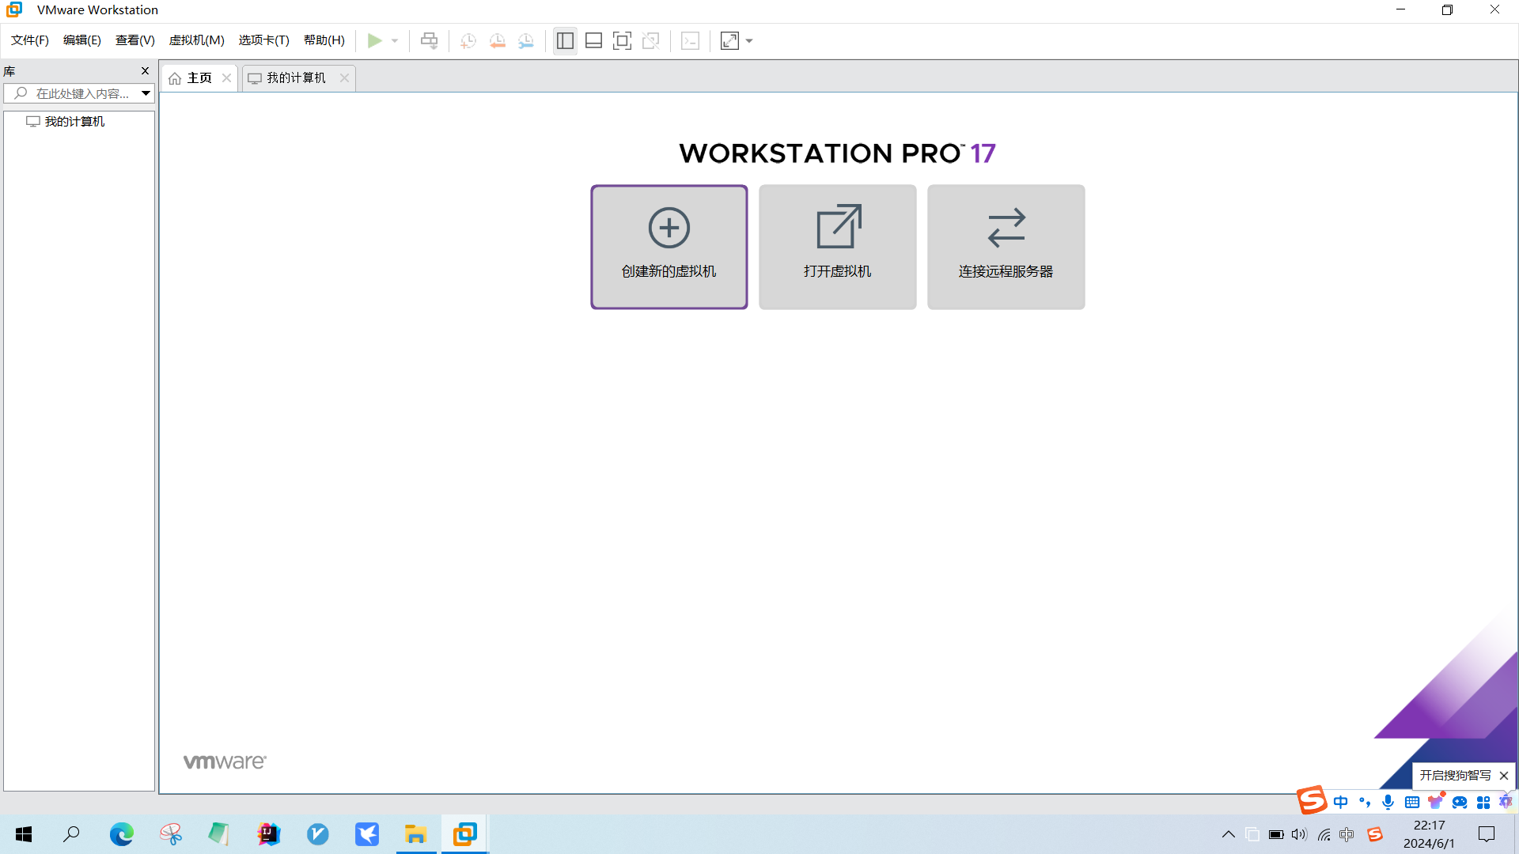Click the console view terminal icon
Viewport: 1519px width, 854px height.
pos(690,40)
